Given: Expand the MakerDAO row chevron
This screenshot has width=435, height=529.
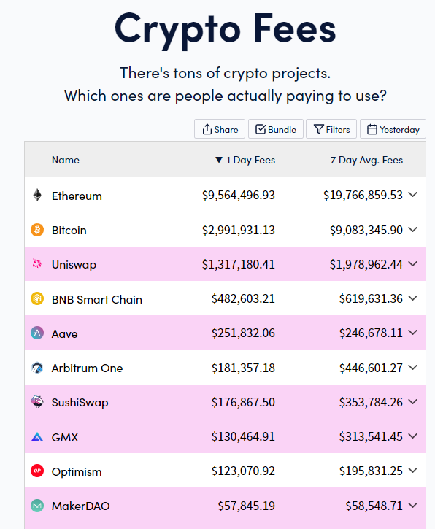Looking at the screenshot, I should click(x=412, y=506).
